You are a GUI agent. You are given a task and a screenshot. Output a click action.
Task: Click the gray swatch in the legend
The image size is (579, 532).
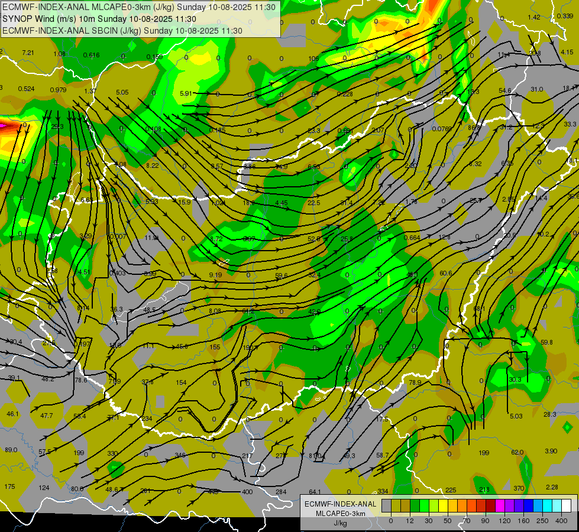[x=386, y=505]
